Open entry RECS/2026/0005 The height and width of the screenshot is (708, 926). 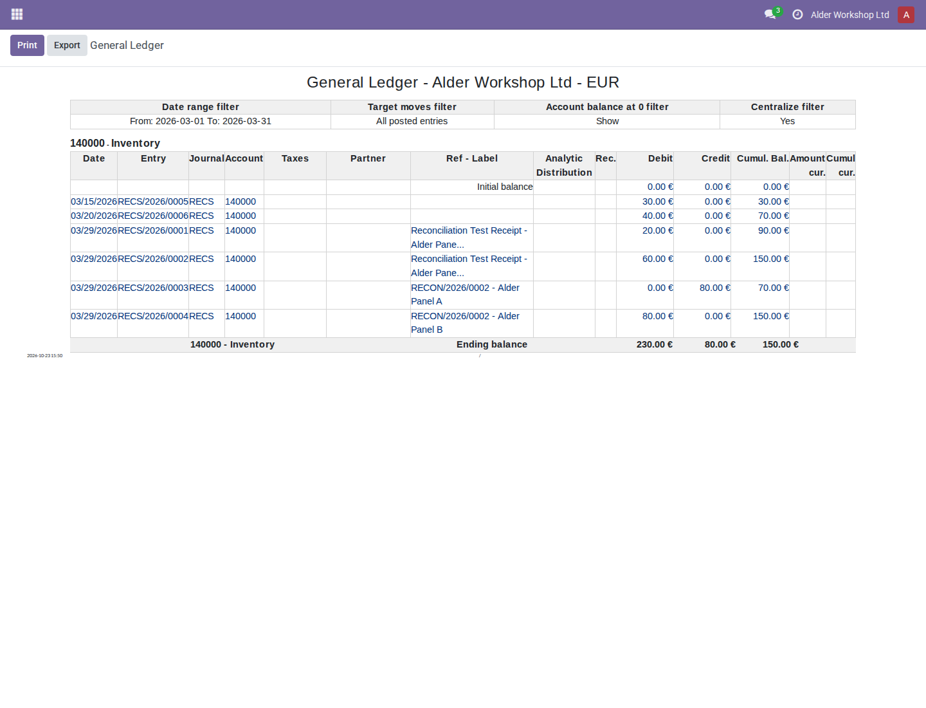click(153, 201)
